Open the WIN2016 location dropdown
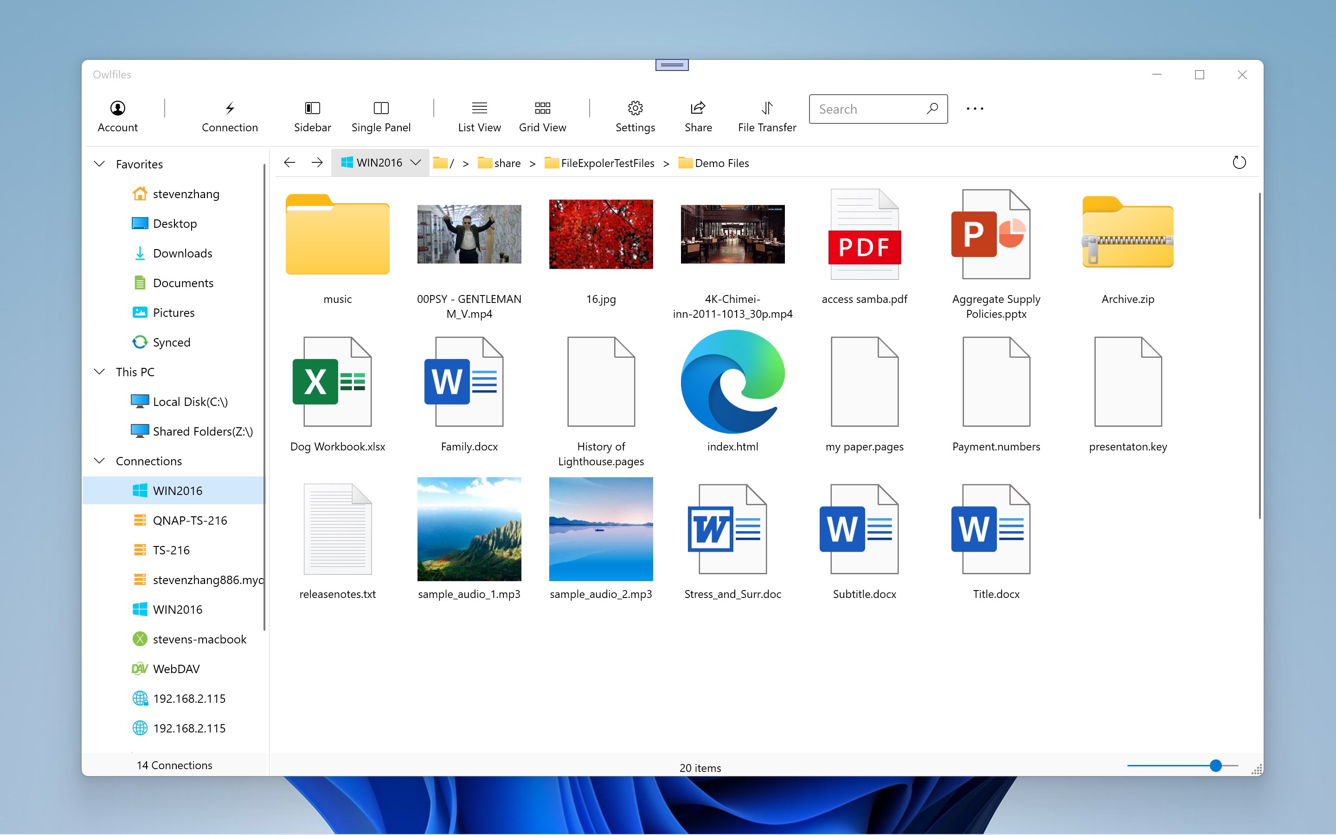This screenshot has width=1336, height=835. pos(415,162)
